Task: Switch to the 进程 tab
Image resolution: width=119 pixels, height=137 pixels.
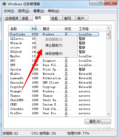Action: [26, 18]
